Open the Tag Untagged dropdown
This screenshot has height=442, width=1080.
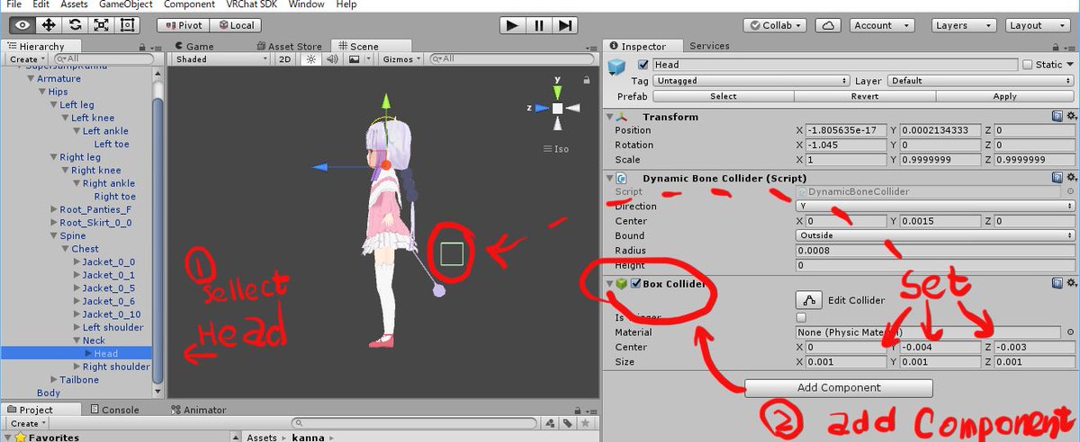(x=752, y=81)
